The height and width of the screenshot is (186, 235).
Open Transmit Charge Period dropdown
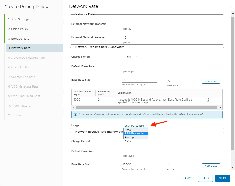(131, 57)
